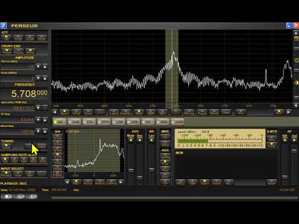The width and height of the screenshot is (299, 224).
Task: Shift main spectrum right with arrow
Action: click(288, 112)
